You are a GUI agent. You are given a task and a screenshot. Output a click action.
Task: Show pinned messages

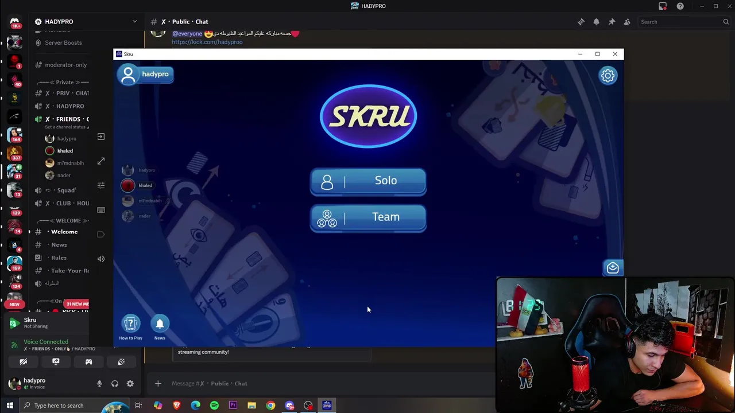(x=612, y=22)
